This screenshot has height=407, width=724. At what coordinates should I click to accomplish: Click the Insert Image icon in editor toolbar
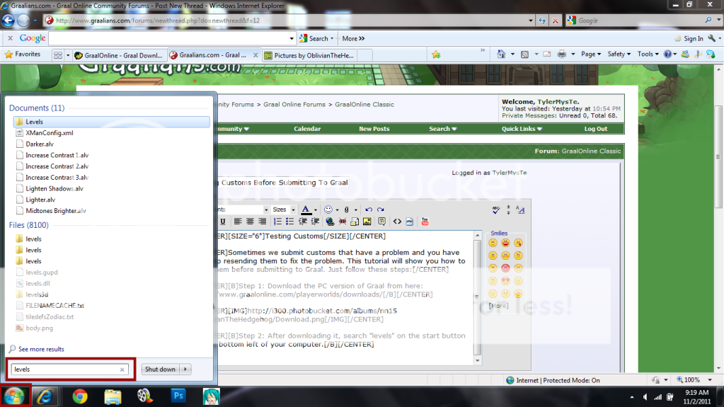pos(367,222)
